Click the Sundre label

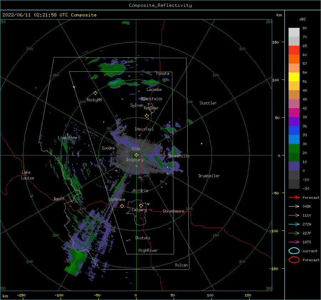(x=108, y=148)
